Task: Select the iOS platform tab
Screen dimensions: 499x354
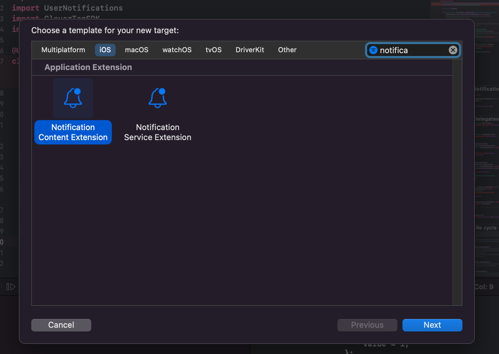Action: pyautogui.click(x=105, y=50)
